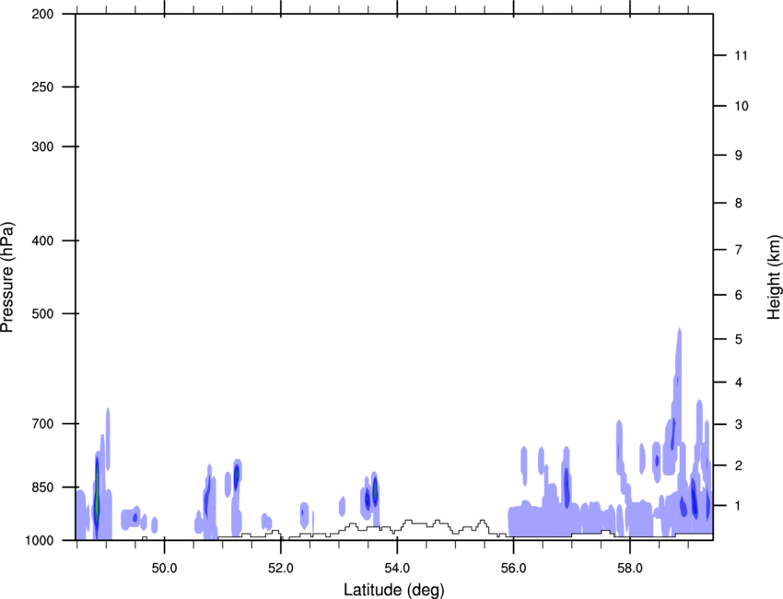This screenshot has height=599, width=783.
Task: Click the 50.0 latitude tick label
Action: click(164, 569)
